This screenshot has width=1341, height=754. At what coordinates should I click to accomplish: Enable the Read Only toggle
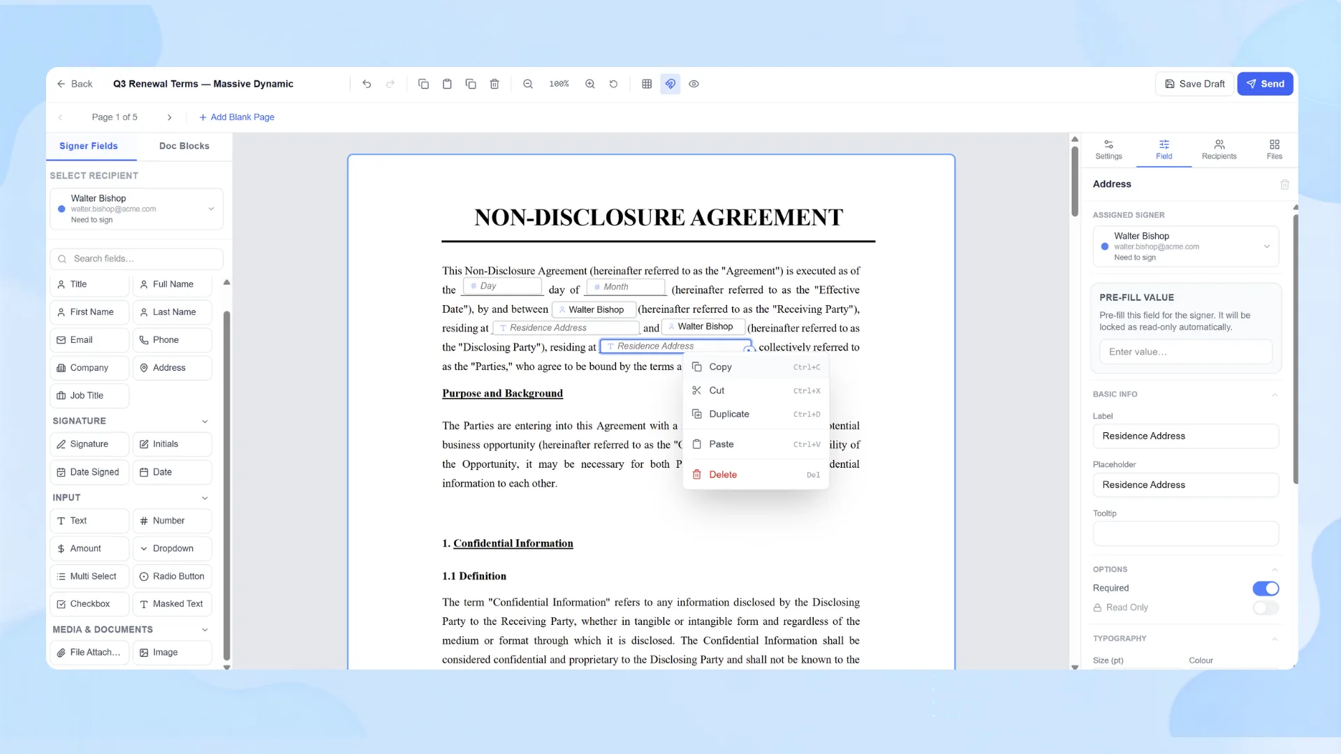[1266, 608]
